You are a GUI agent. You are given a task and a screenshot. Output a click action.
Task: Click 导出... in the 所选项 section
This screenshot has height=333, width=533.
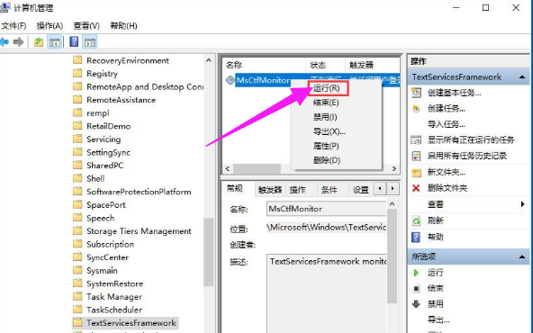tap(438, 320)
